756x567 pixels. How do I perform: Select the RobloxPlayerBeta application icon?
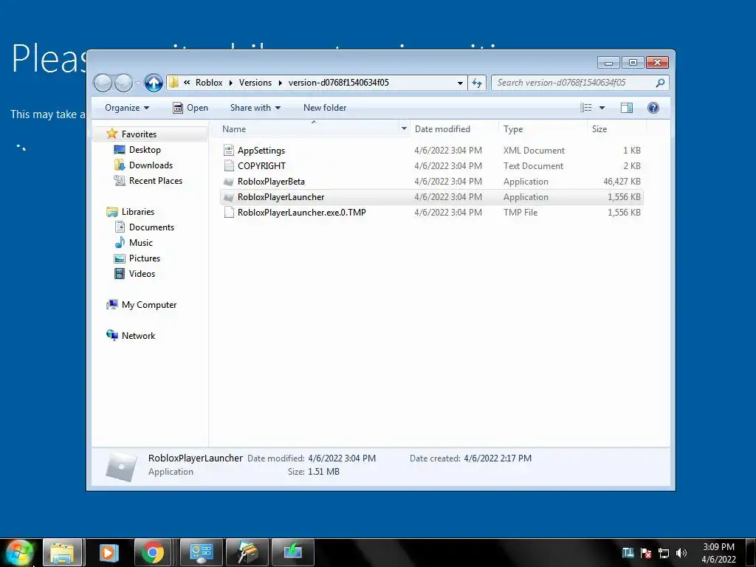(x=229, y=182)
